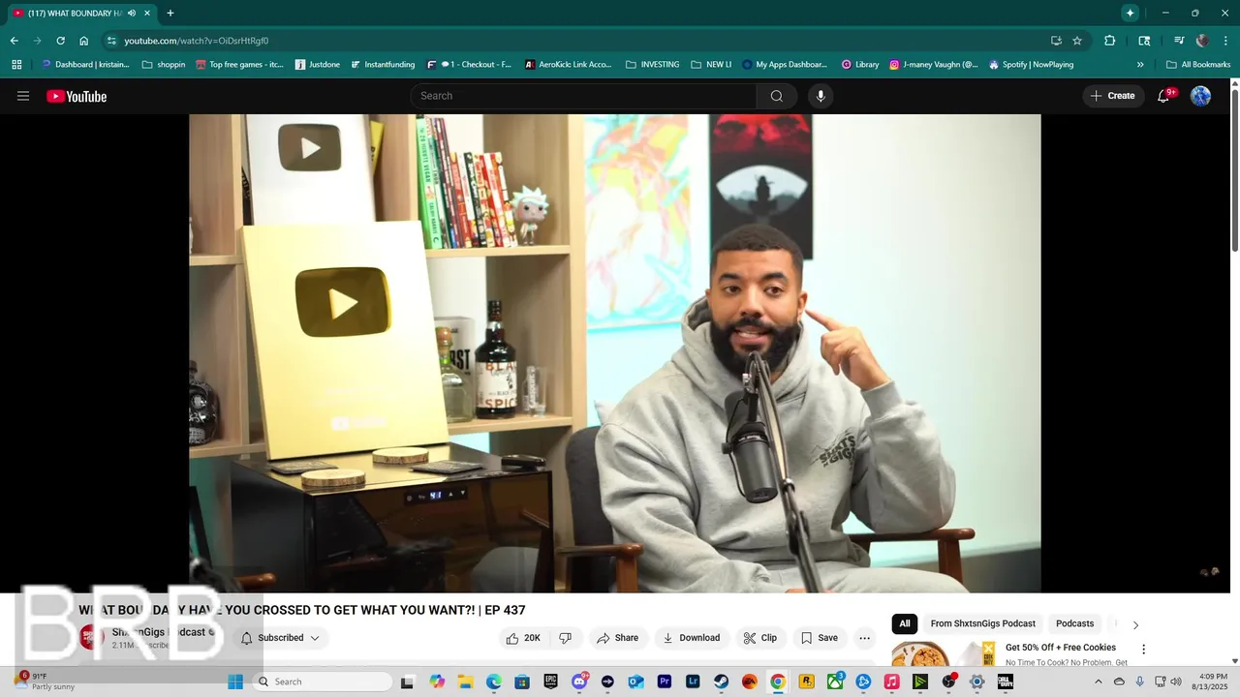Screen dimensions: 1240x697
Task: Go back in browser history
Action: point(14,41)
